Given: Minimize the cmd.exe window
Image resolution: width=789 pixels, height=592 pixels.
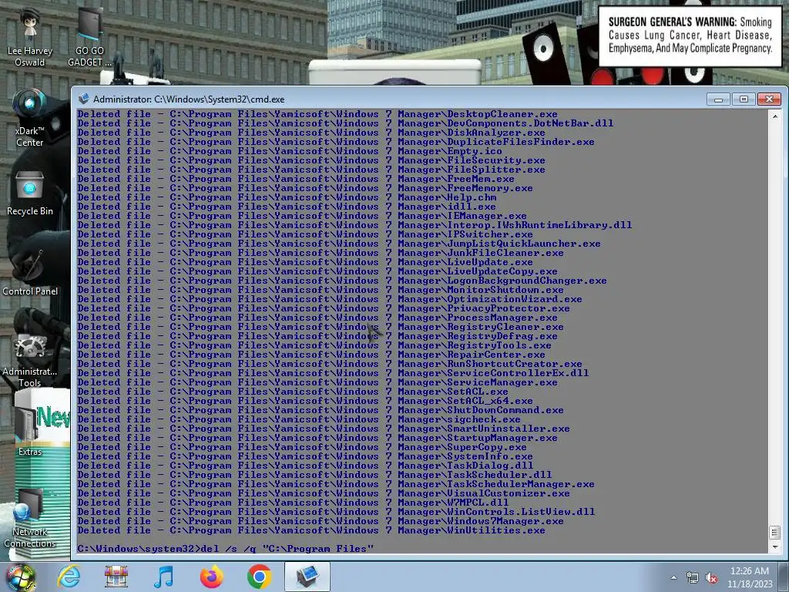Looking at the screenshot, I should click(718, 99).
